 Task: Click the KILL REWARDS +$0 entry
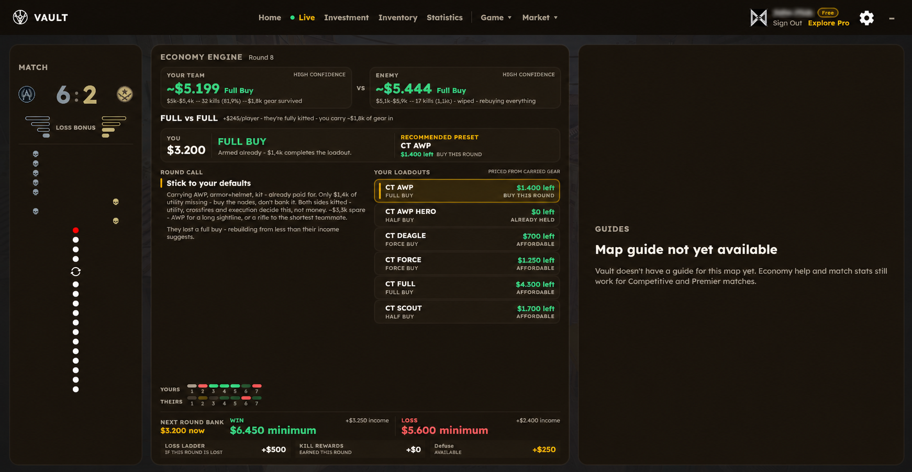pyautogui.click(x=360, y=449)
